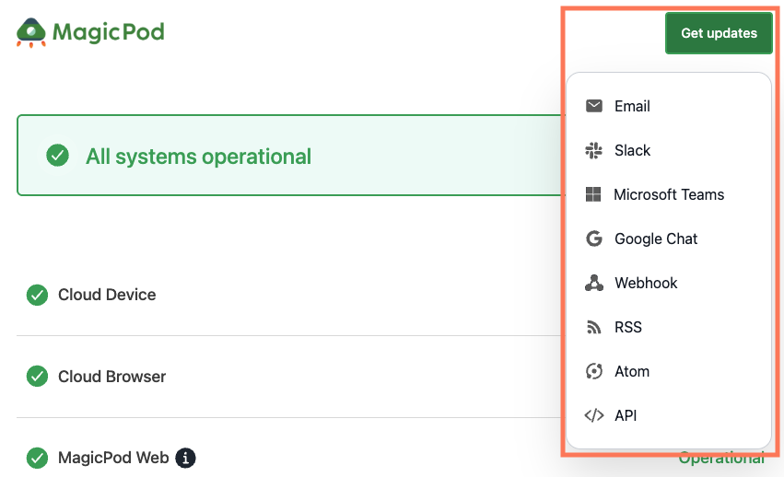Click the Atom feed icon
The height and width of the screenshot is (477, 784).
[594, 371]
